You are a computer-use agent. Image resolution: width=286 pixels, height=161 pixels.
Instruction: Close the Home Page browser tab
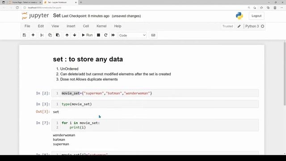tap(40, 2)
